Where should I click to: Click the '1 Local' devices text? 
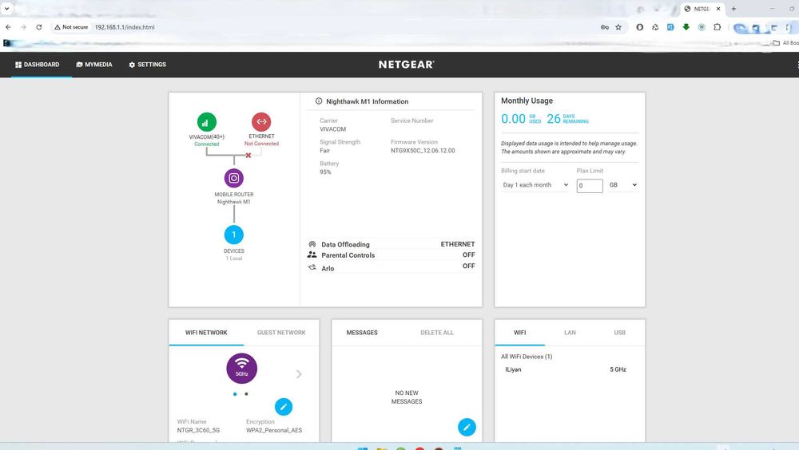coord(234,258)
